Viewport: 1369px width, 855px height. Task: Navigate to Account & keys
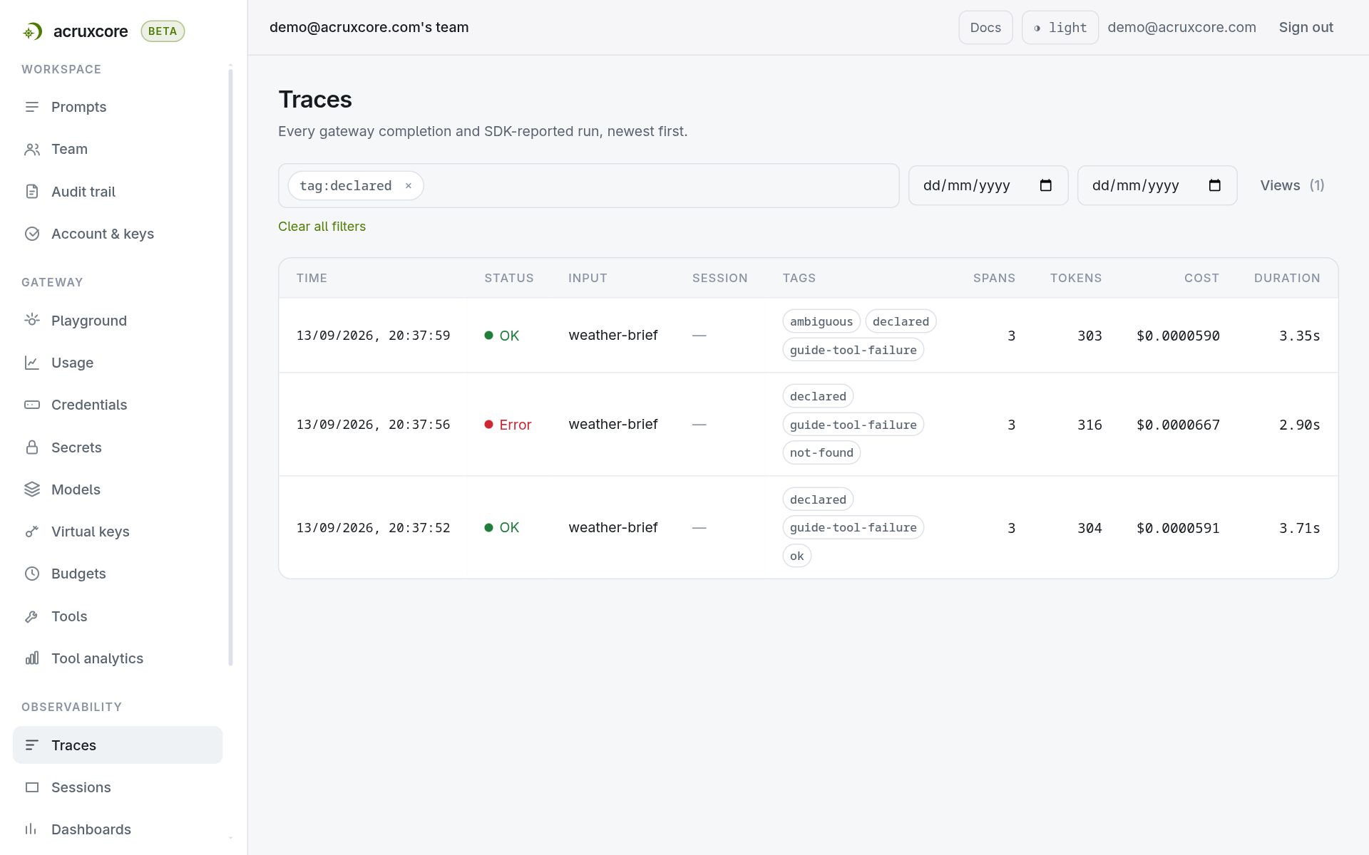click(118, 234)
